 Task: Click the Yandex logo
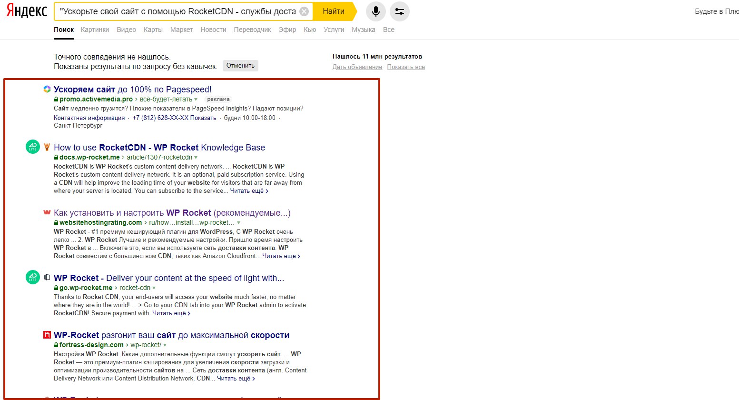tap(27, 11)
